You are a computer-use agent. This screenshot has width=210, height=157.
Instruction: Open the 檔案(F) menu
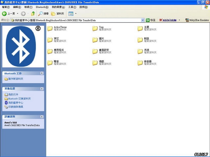(x=6, y=7)
